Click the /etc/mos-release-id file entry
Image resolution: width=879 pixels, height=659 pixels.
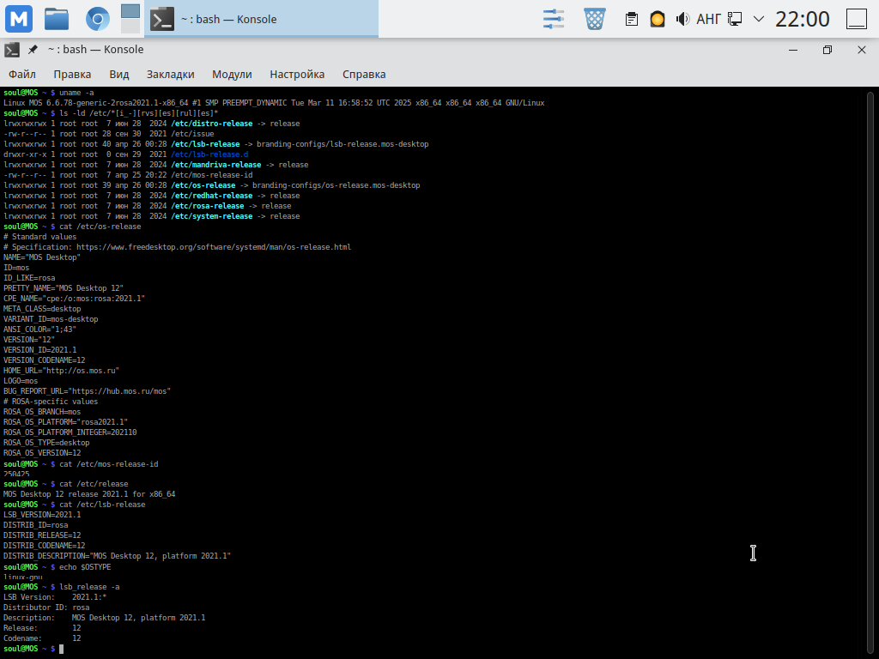[212, 175]
